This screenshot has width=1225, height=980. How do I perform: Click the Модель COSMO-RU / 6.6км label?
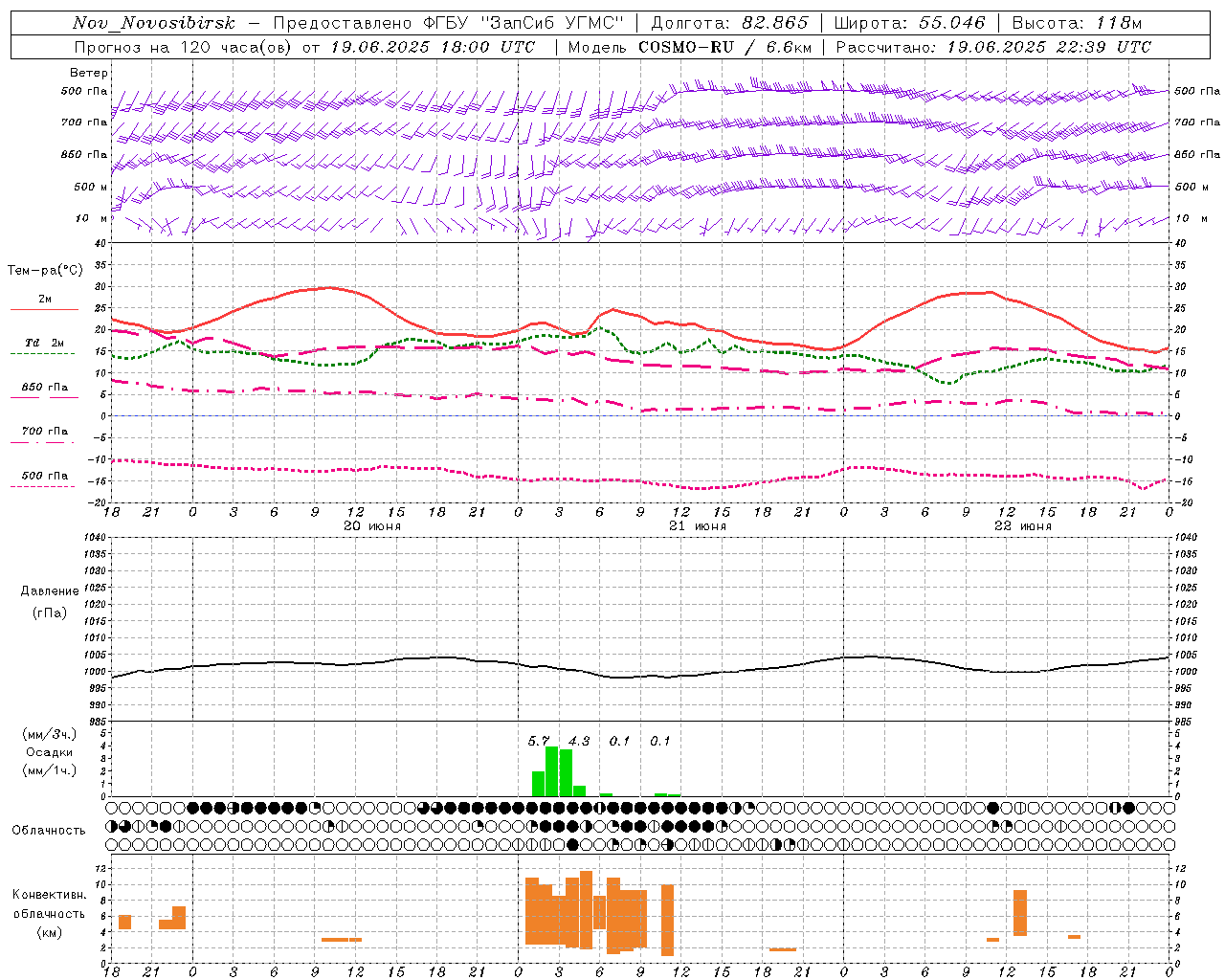(689, 47)
